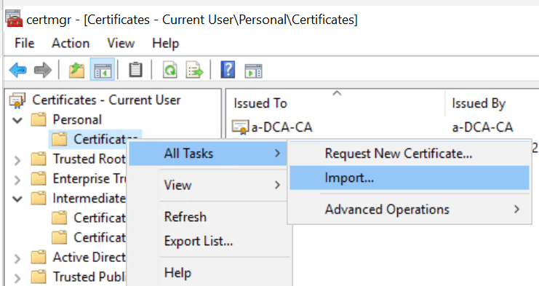This screenshot has height=286, width=539.
Task: Toggle the Show/Hide Action Pane icon
Action: coord(253,71)
